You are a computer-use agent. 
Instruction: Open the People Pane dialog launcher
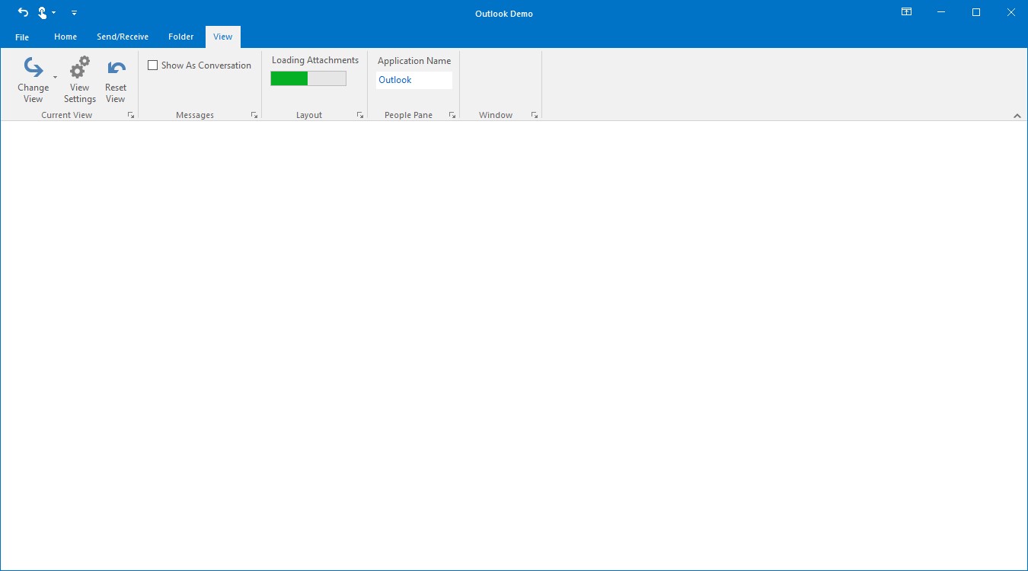tap(452, 114)
